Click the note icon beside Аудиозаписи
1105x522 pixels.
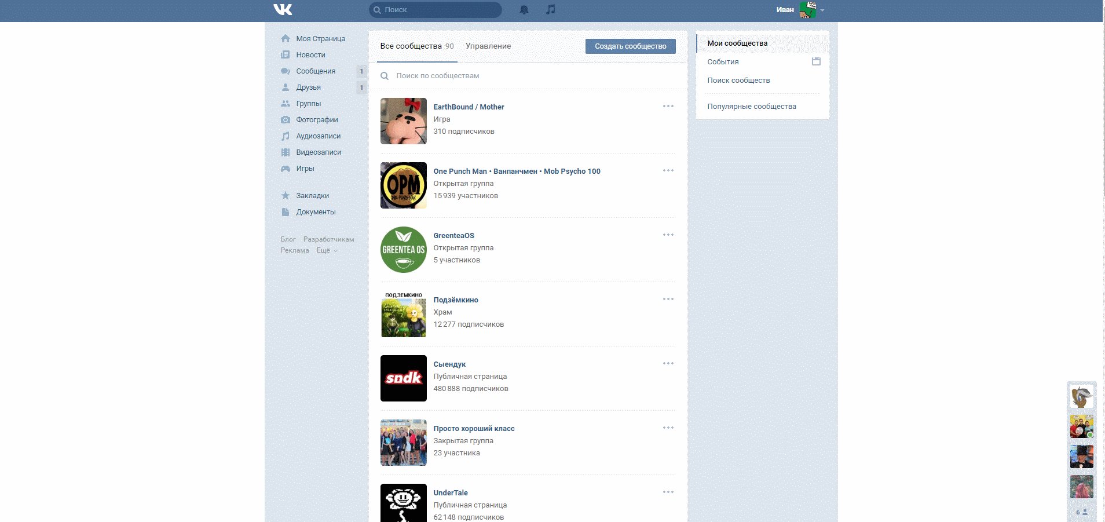(x=286, y=136)
